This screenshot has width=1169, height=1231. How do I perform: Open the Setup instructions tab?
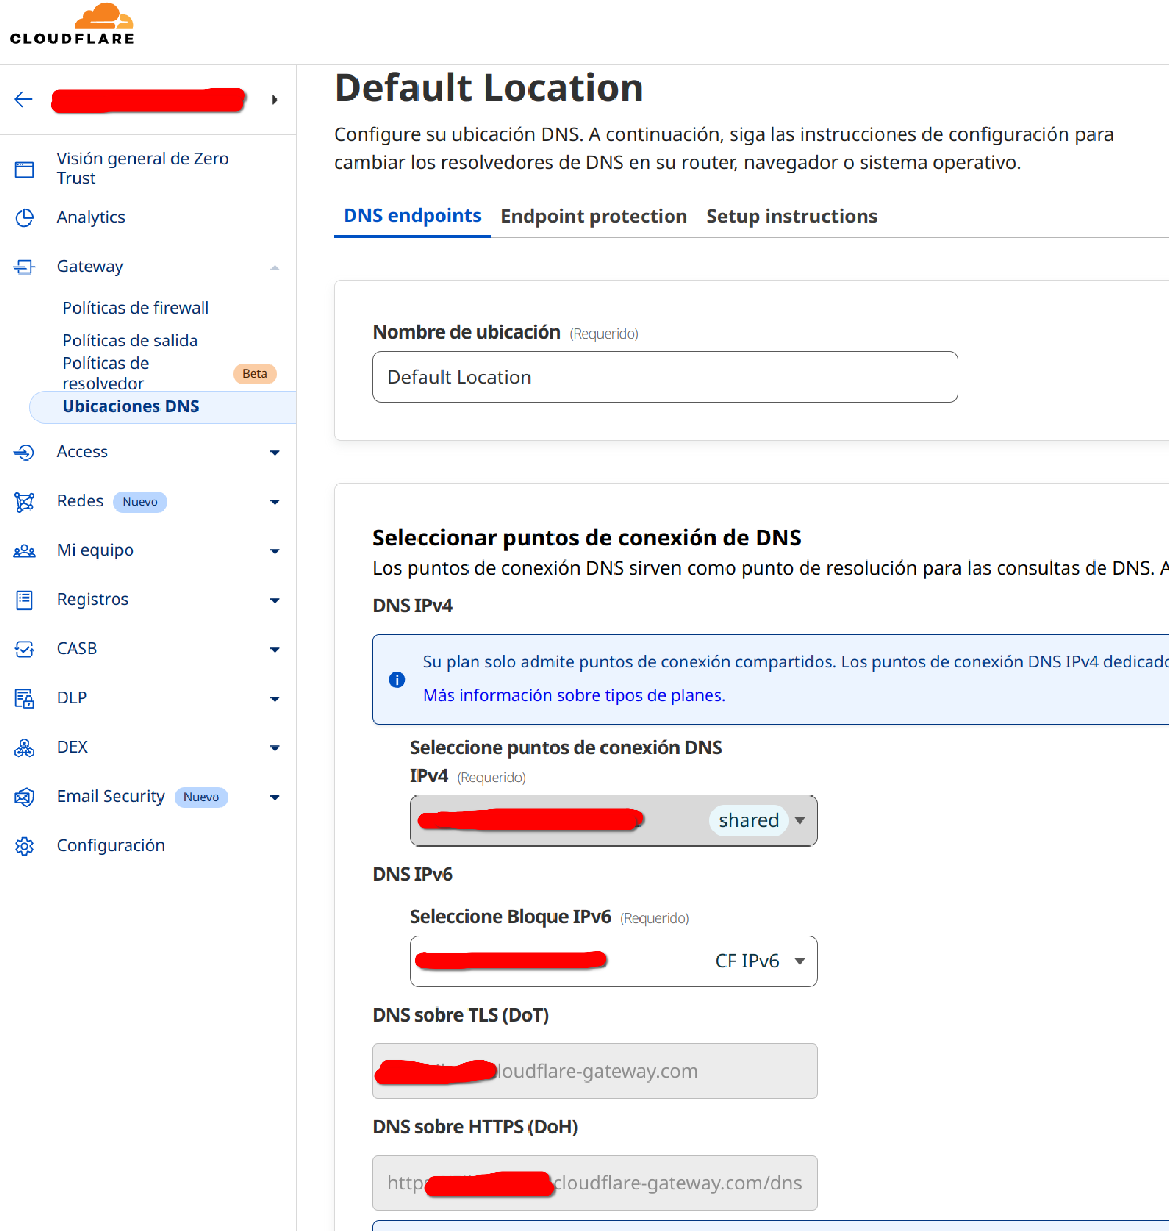pos(791,216)
